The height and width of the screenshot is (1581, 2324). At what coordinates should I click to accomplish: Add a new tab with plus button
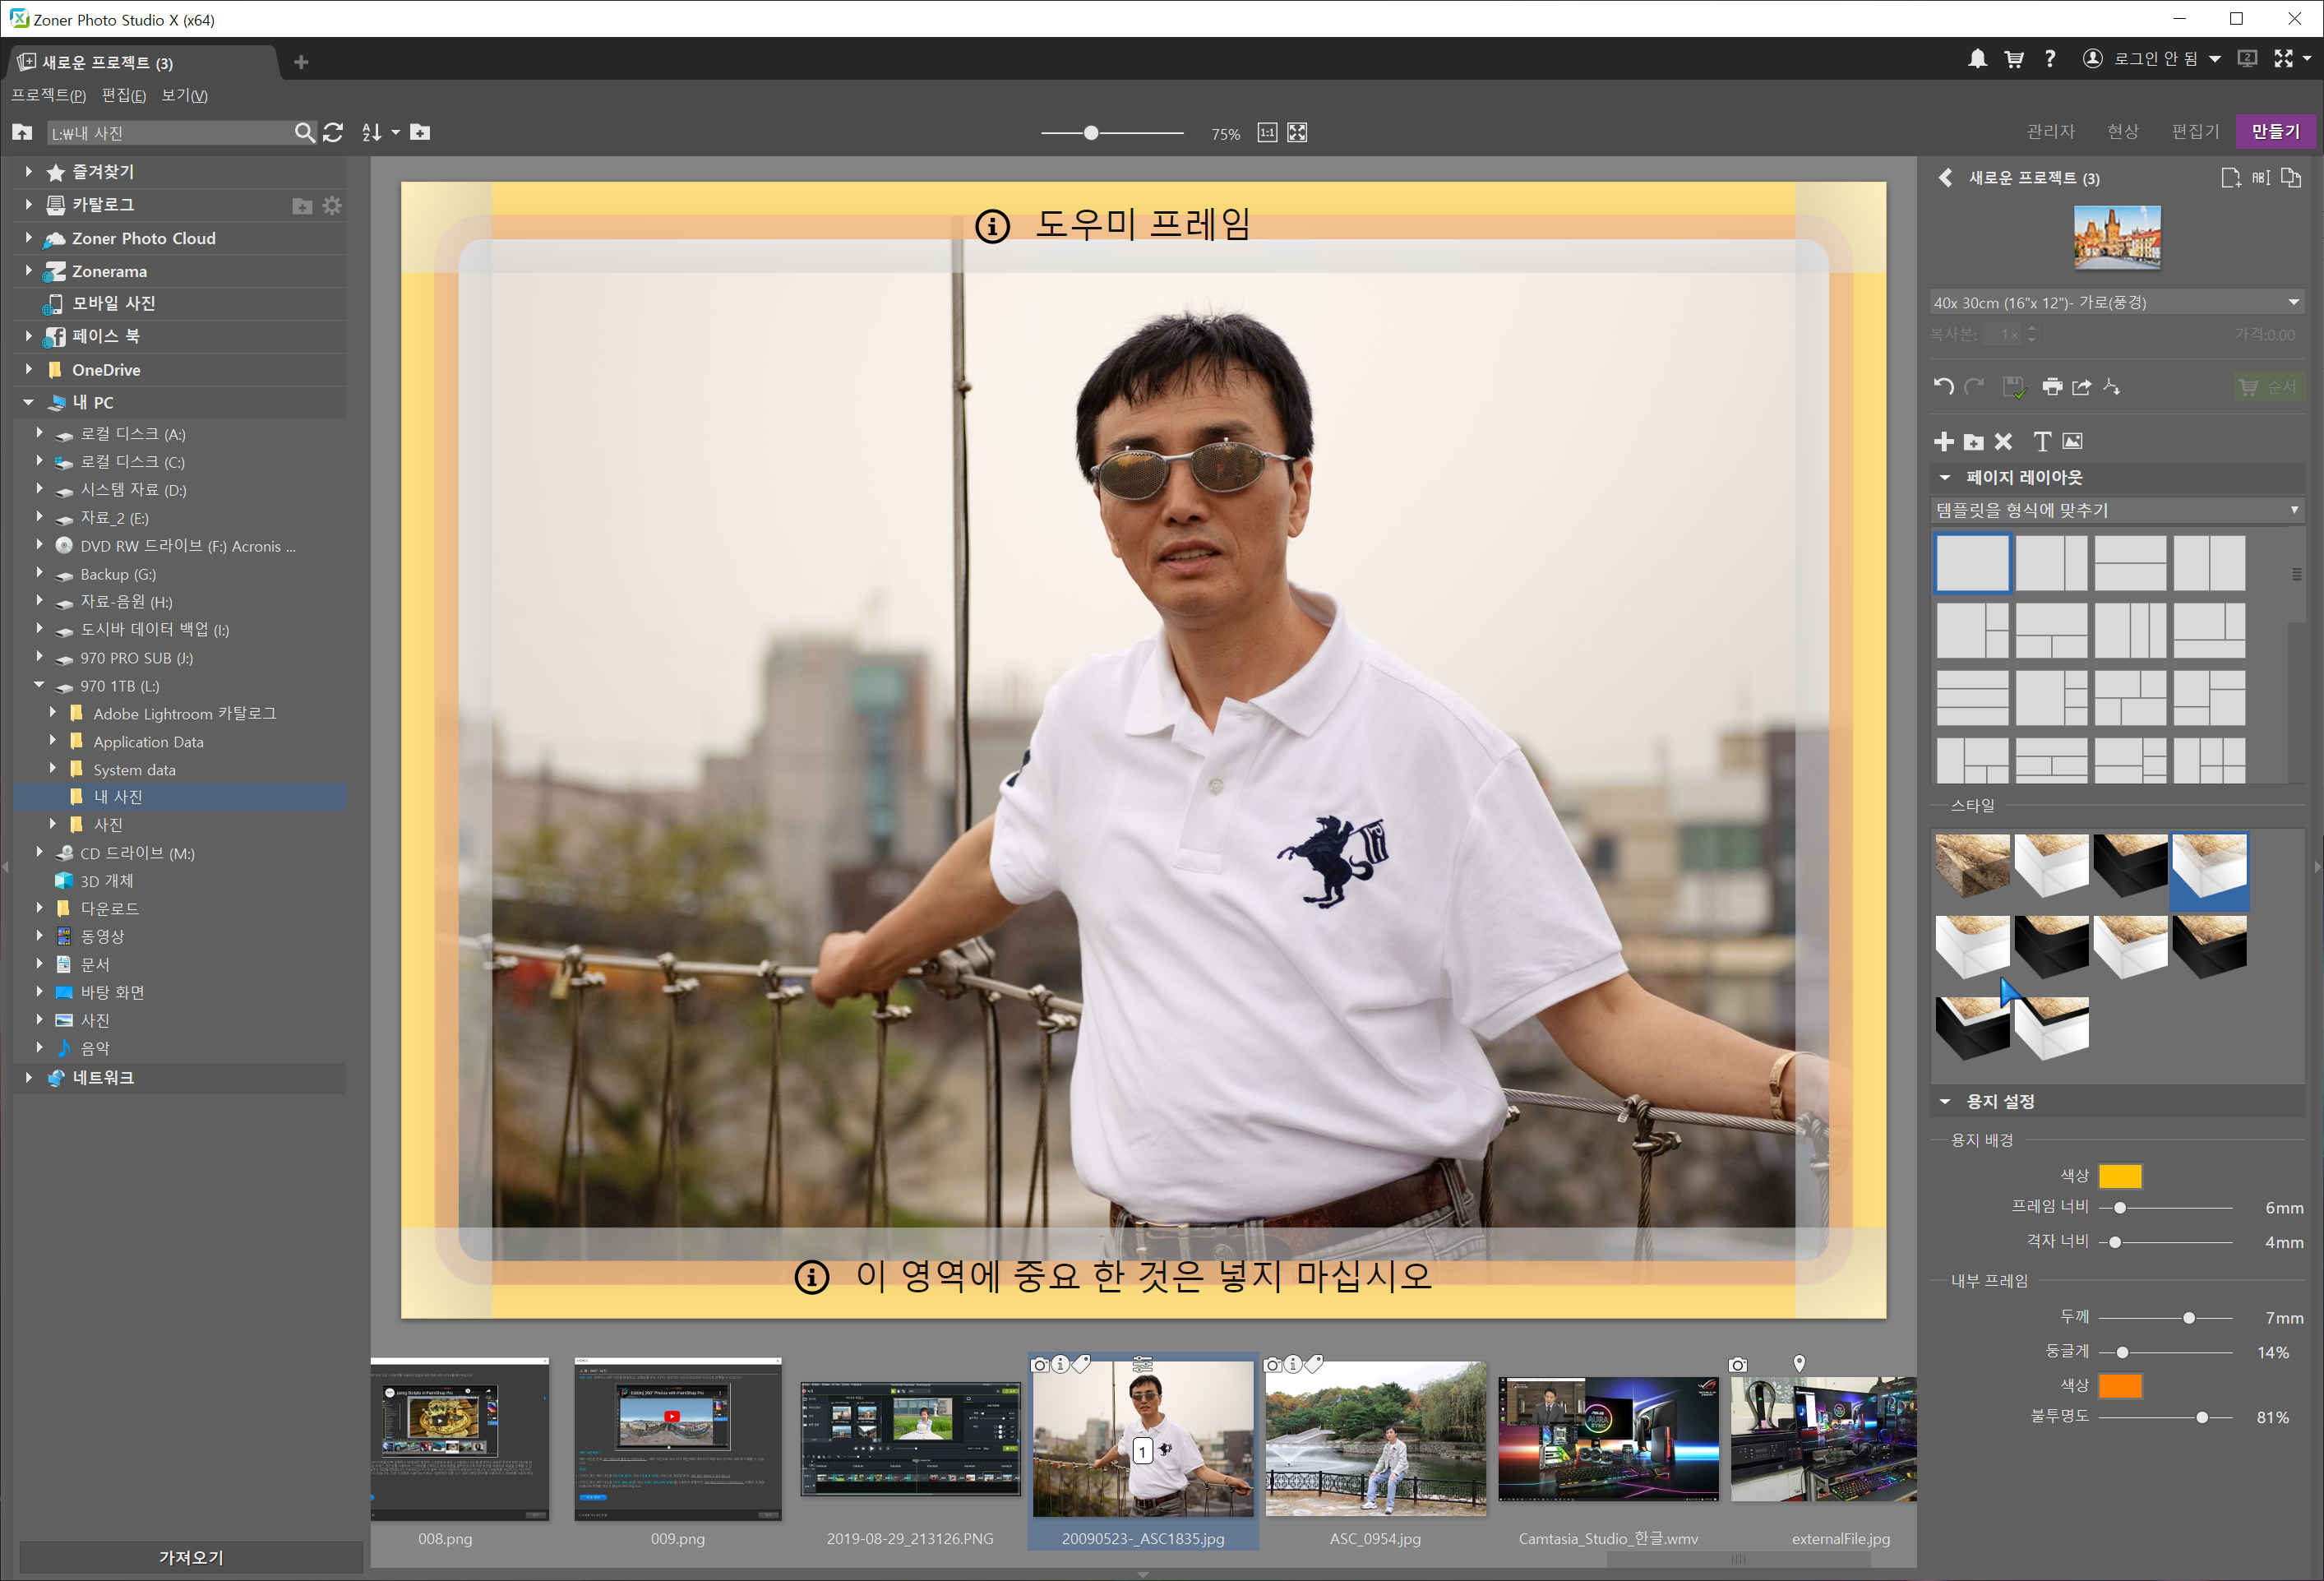pos(301,62)
